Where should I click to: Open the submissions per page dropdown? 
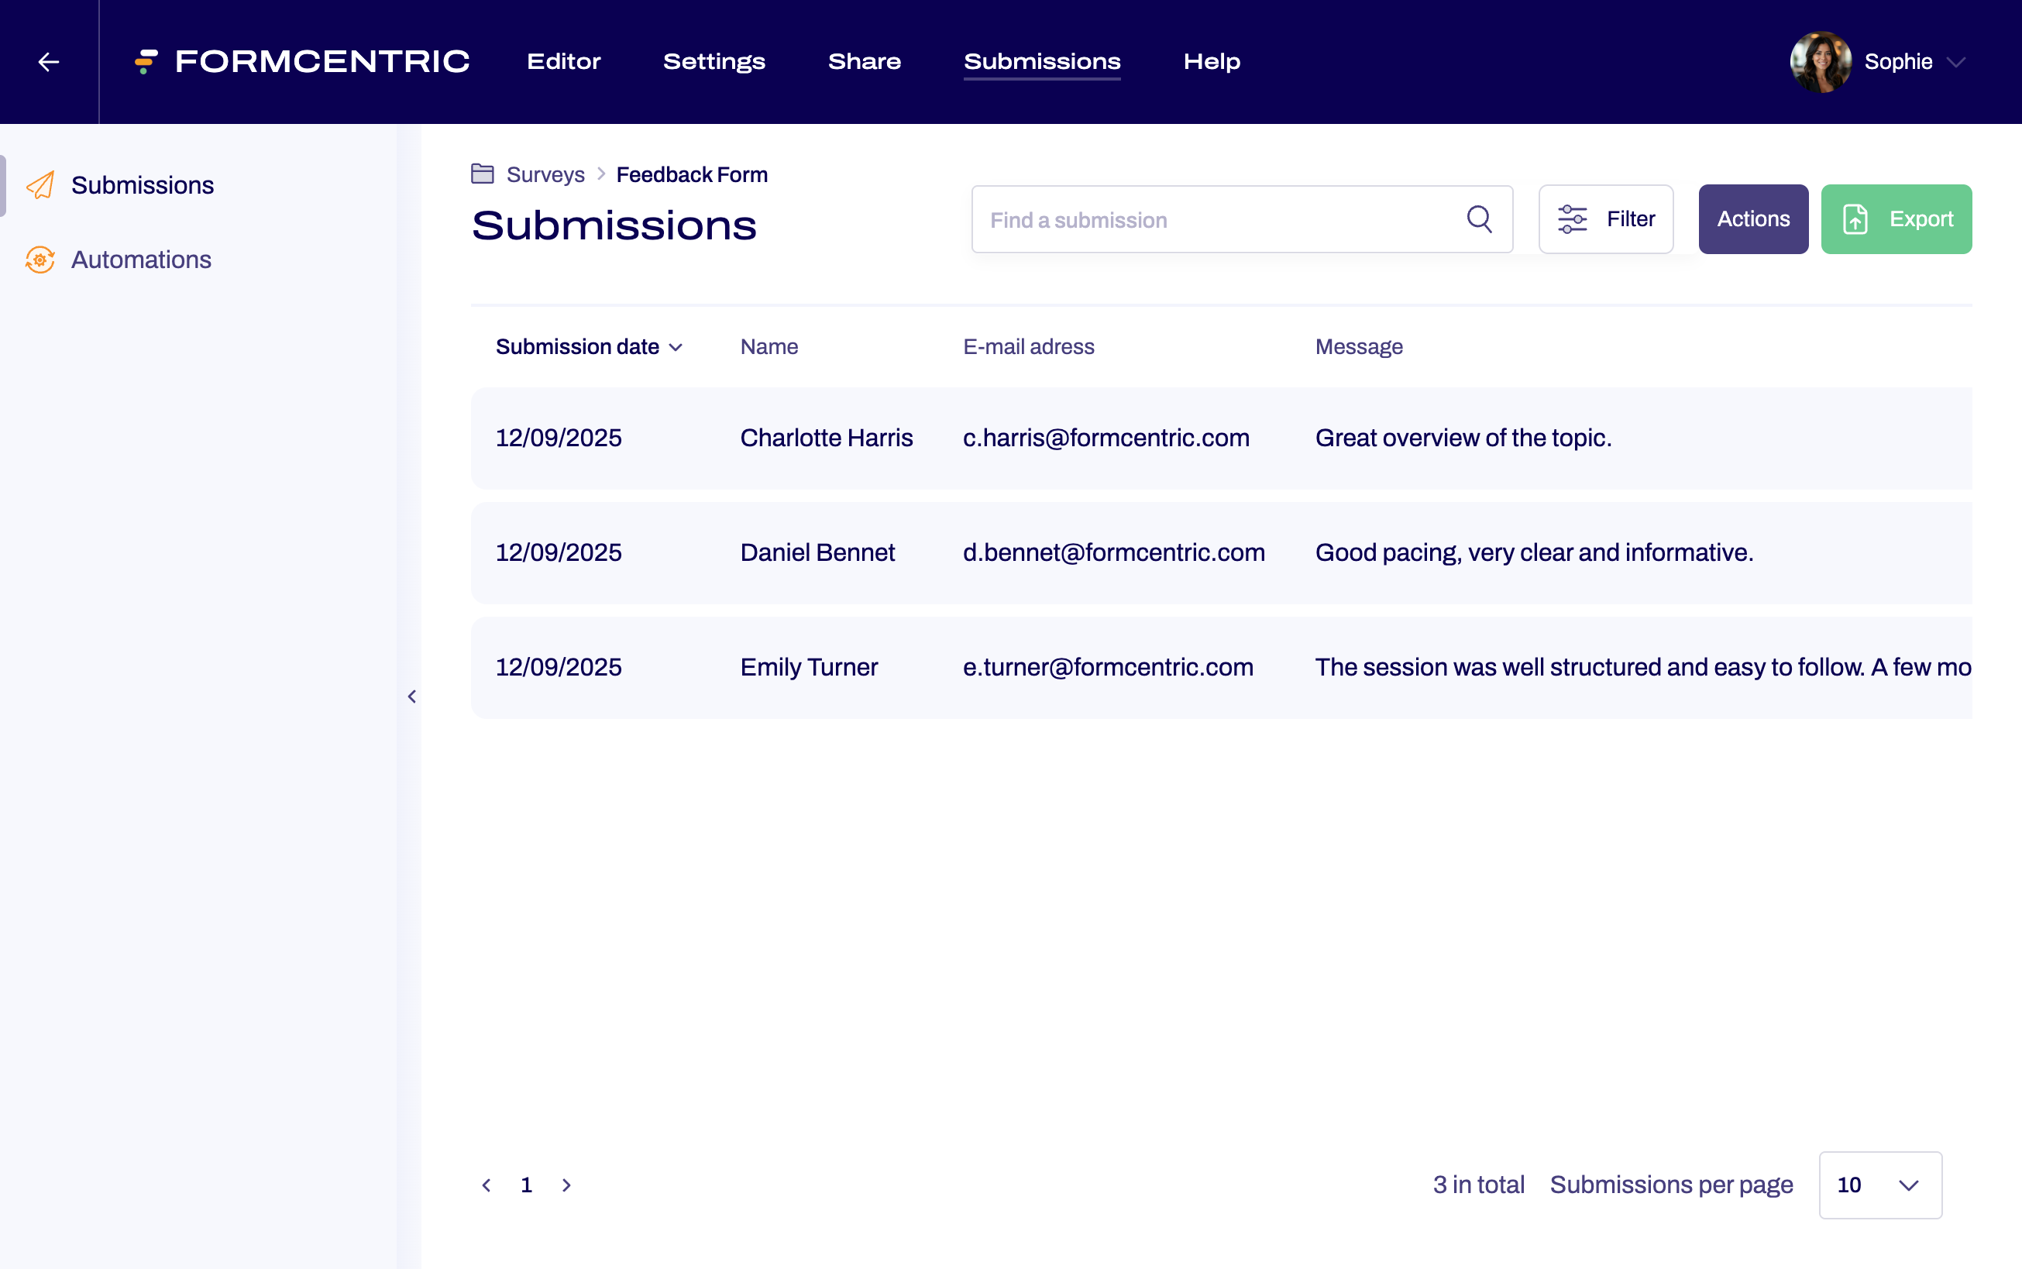[1879, 1185]
